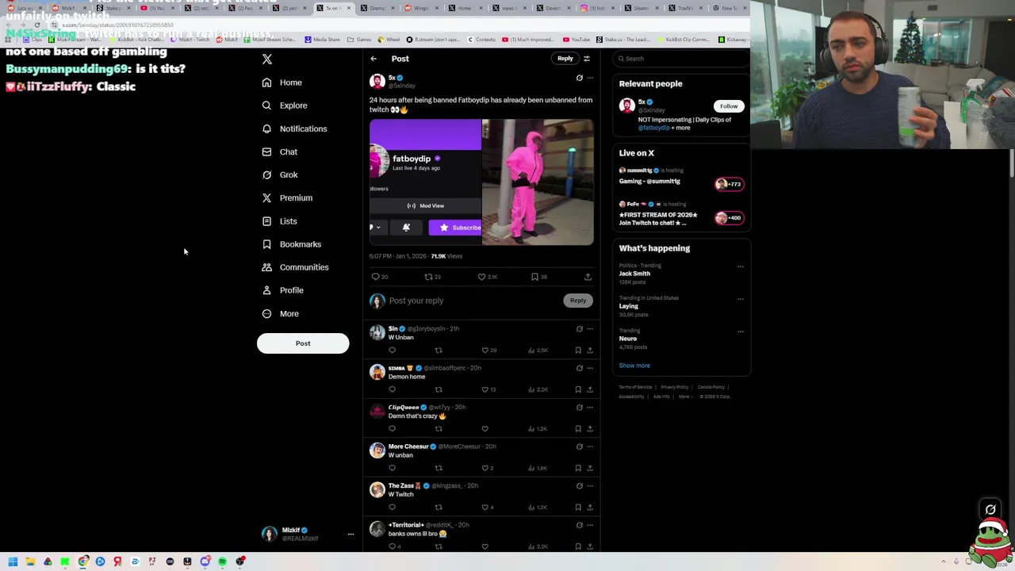Open more options on Sin's reply

pos(589,329)
